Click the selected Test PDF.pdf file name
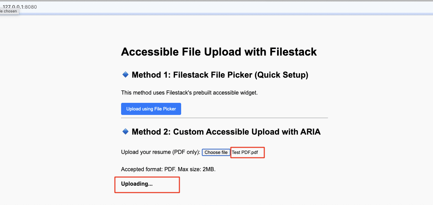Viewport: 433px width, 205px height. (245, 152)
